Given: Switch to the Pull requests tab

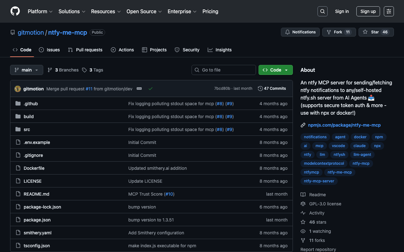Looking at the screenshot, I should (x=85, y=50).
